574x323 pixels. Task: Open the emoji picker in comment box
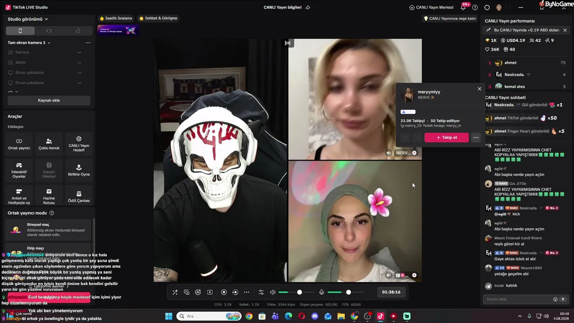[555, 299]
